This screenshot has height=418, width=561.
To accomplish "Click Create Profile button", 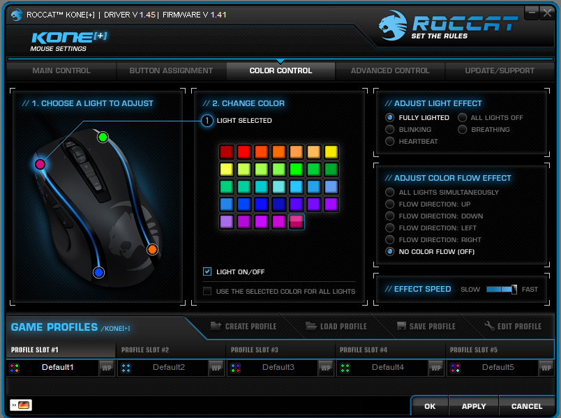I will 244,326.
